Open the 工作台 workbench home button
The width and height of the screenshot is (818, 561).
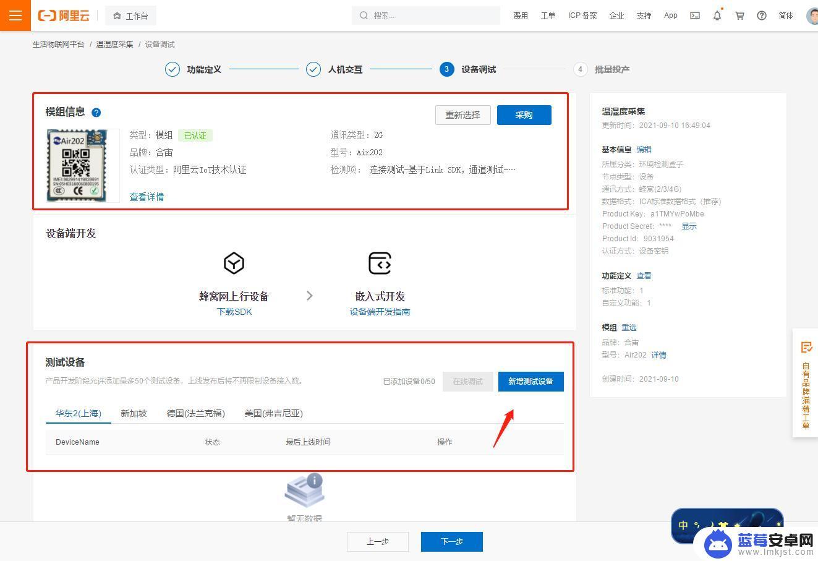(130, 15)
